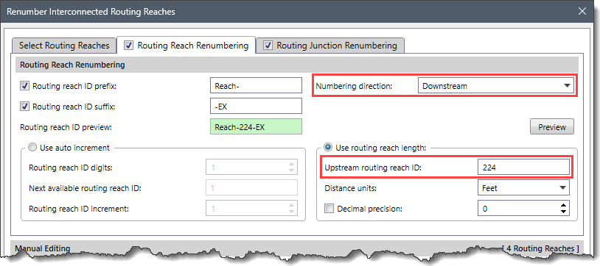Click the Preview button
600x266 pixels.
pos(552,126)
